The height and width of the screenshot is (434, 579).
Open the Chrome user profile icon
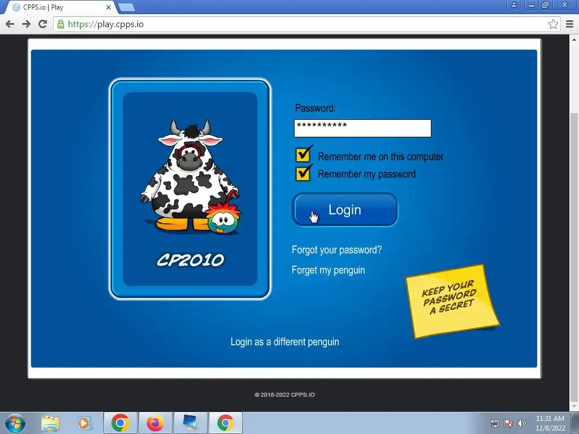tap(513, 5)
